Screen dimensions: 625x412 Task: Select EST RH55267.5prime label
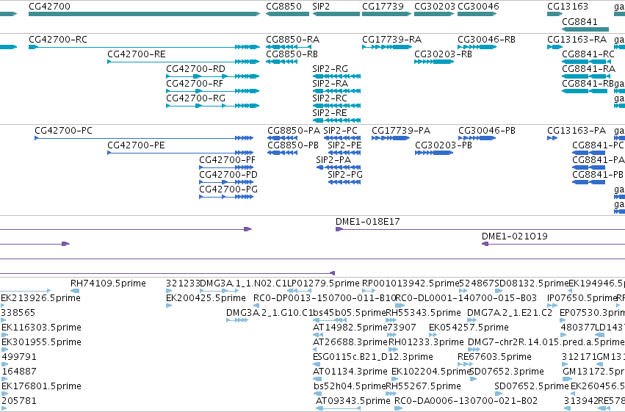423,386
